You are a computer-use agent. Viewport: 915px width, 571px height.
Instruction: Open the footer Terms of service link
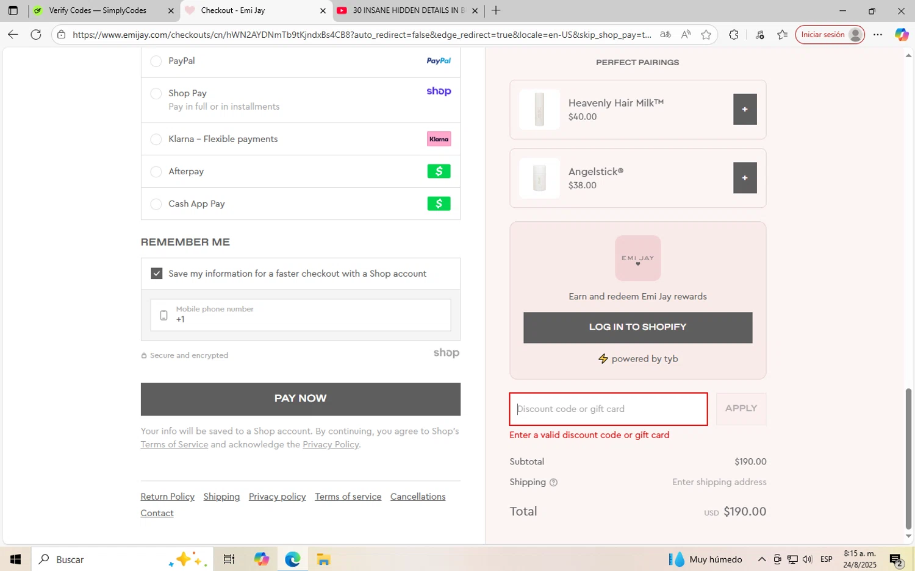[348, 497]
